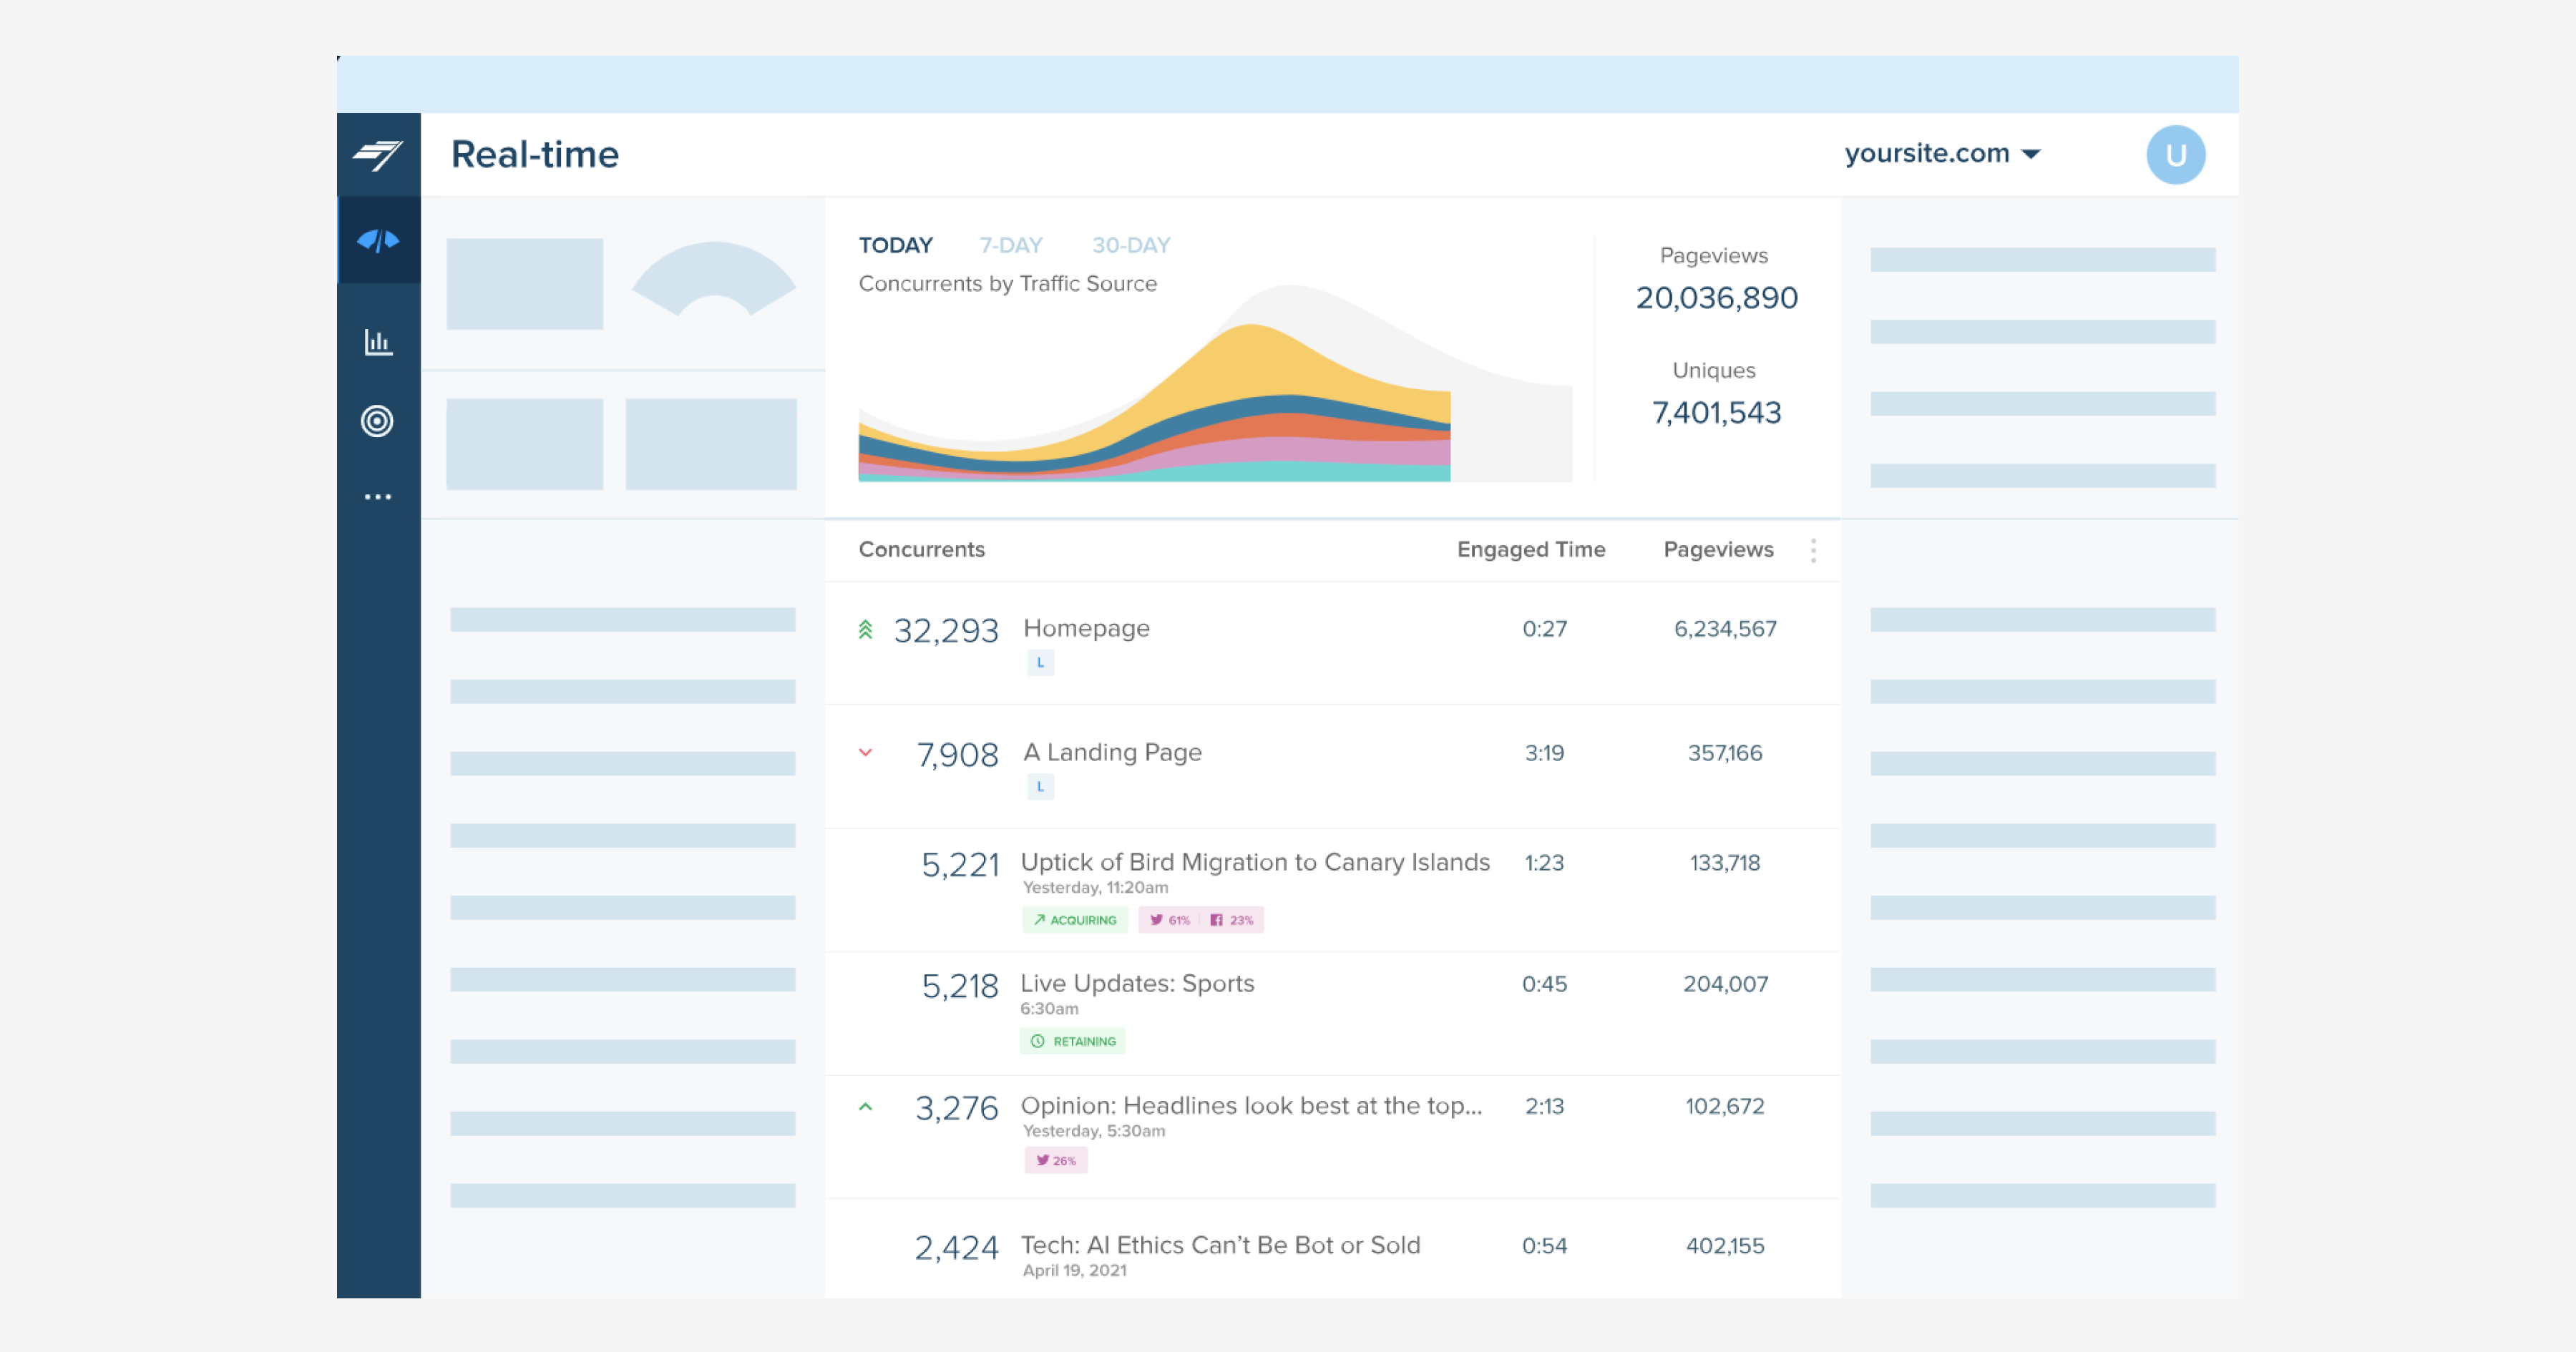Image resolution: width=2576 pixels, height=1352 pixels.
Task: Select the target/bullseye icon in sidebar
Action: (x=378, y=421)
